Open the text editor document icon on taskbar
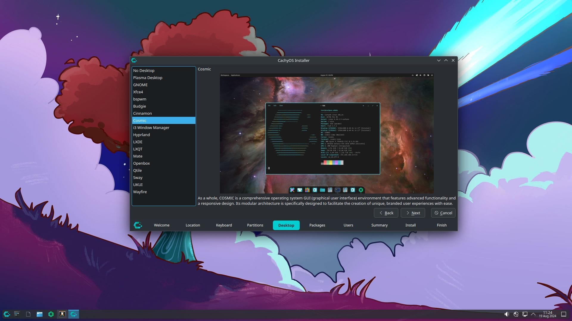Viewport: 572px width, 321px height. [x=28, y=314]
